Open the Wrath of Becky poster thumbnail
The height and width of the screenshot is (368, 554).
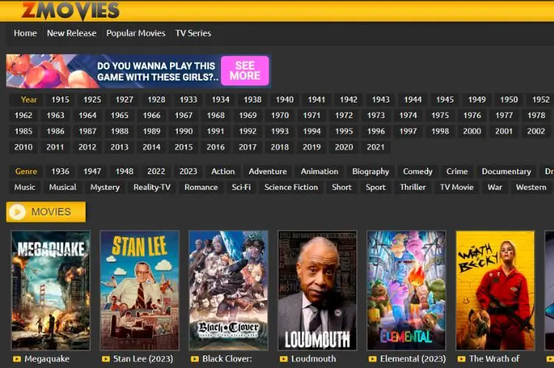pyautogui.click(x=496, y=291)
